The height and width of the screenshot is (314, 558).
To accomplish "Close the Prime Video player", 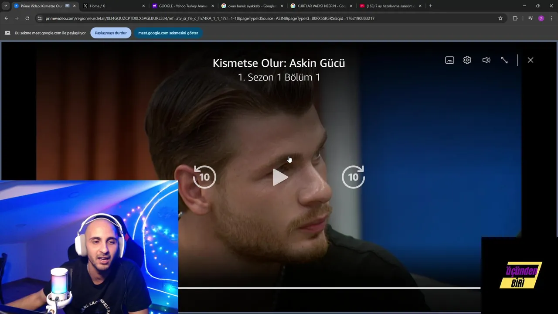I will [x=531, y=60].
